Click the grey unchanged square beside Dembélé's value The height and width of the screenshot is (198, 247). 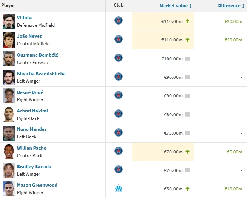pos(187,59)
